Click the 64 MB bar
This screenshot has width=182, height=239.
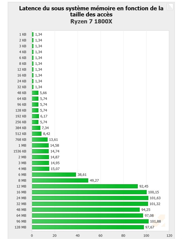tap(87, 215)
